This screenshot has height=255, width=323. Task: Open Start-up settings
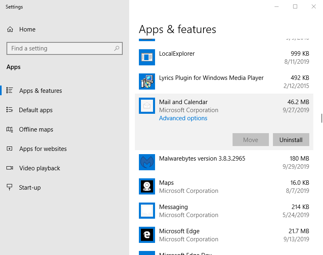29,188
